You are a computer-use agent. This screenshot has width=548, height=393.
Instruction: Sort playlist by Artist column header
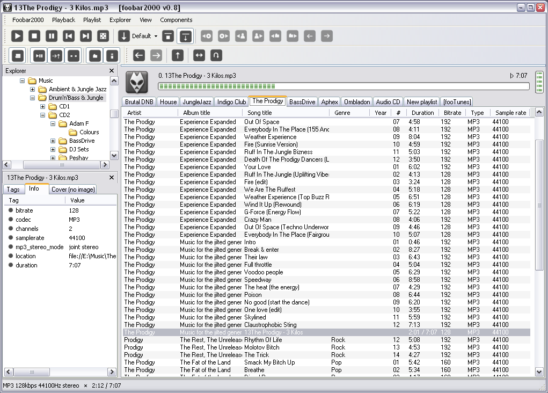[x=150, y=113]
